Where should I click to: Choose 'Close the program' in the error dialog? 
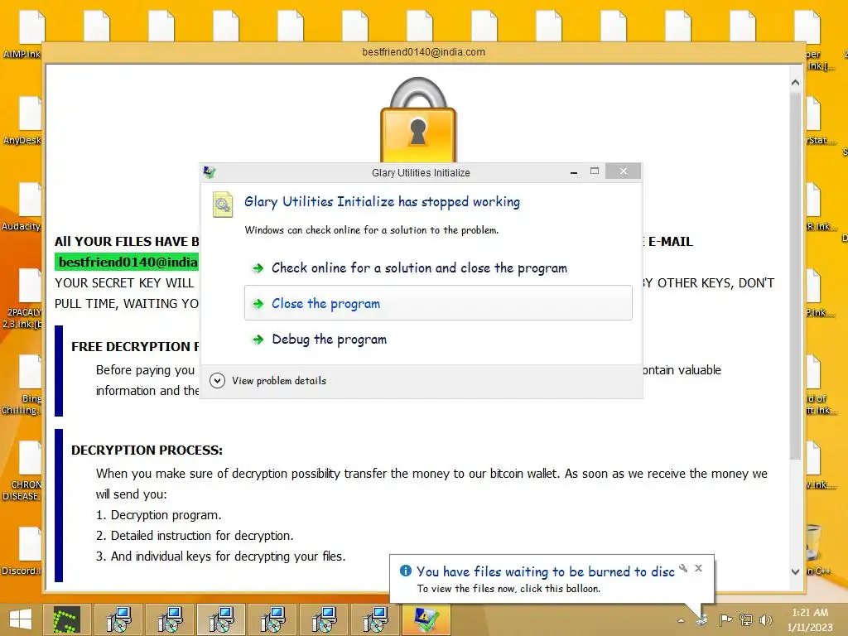coord(438,303)
